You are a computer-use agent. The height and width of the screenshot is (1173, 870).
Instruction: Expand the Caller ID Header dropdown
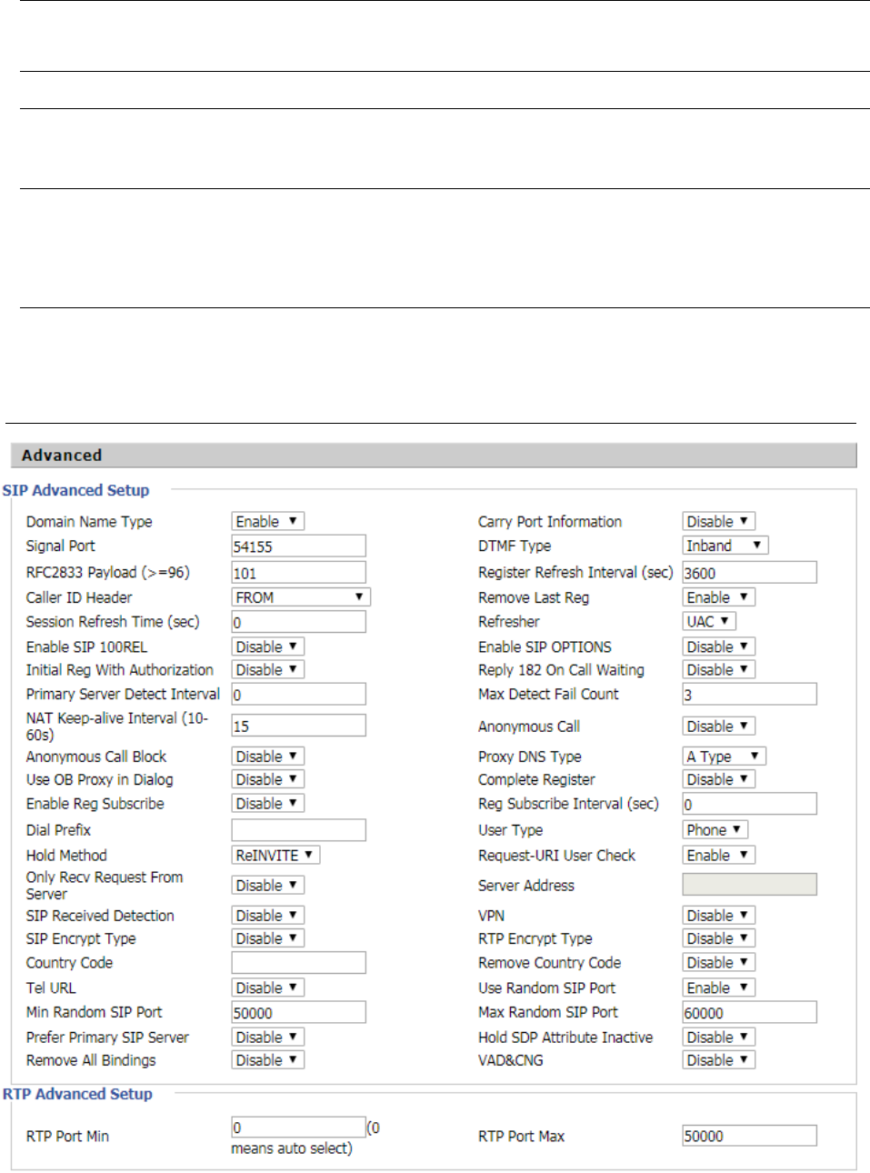[x=300, y=597]
